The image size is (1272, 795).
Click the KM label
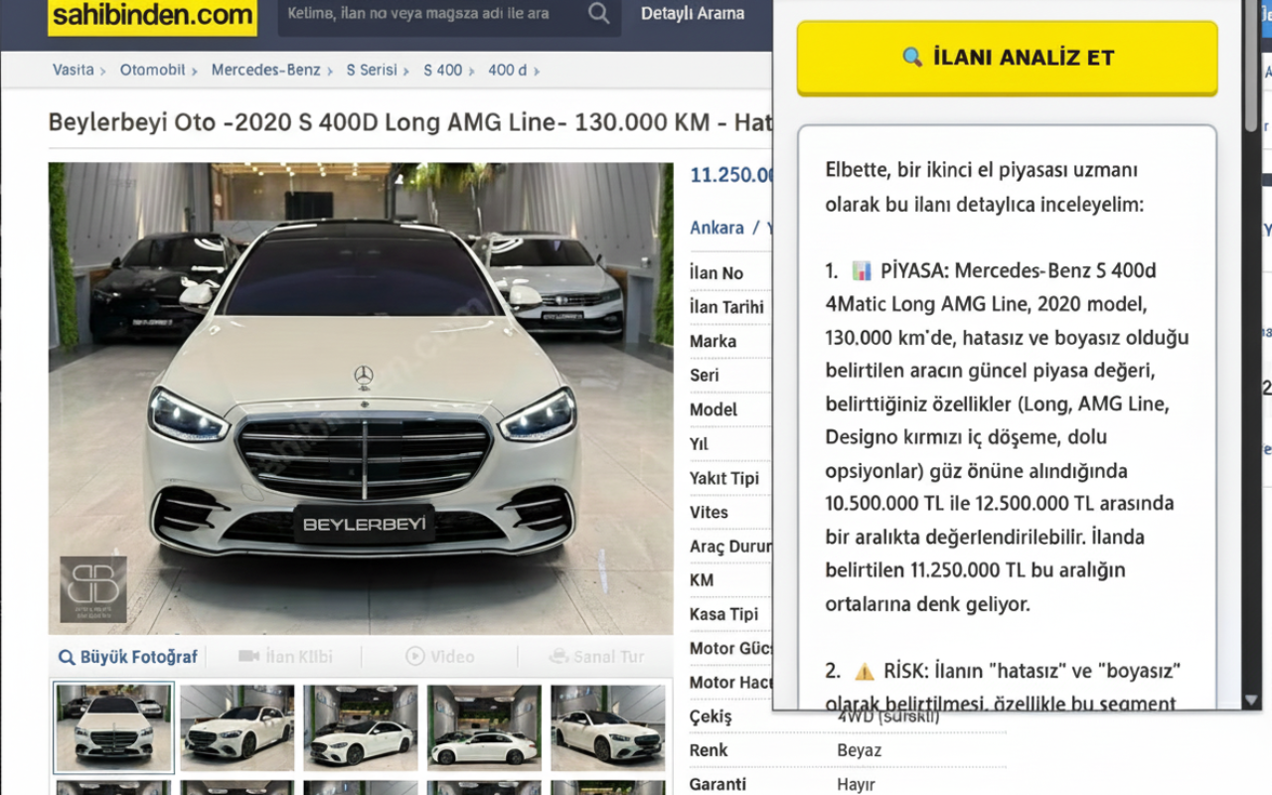701,579
